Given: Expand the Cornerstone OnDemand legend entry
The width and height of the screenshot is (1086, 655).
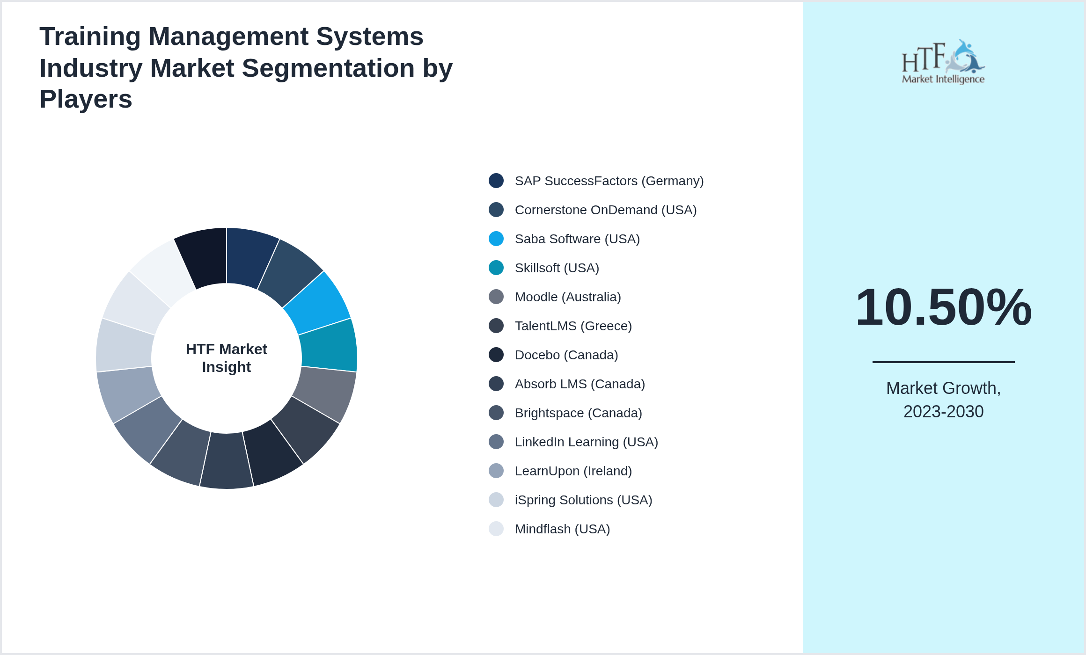Looking at the screenshot, I should click(606, 210).
